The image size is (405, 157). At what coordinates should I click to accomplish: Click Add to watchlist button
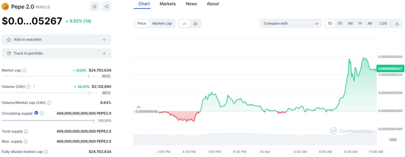(57, 39)
